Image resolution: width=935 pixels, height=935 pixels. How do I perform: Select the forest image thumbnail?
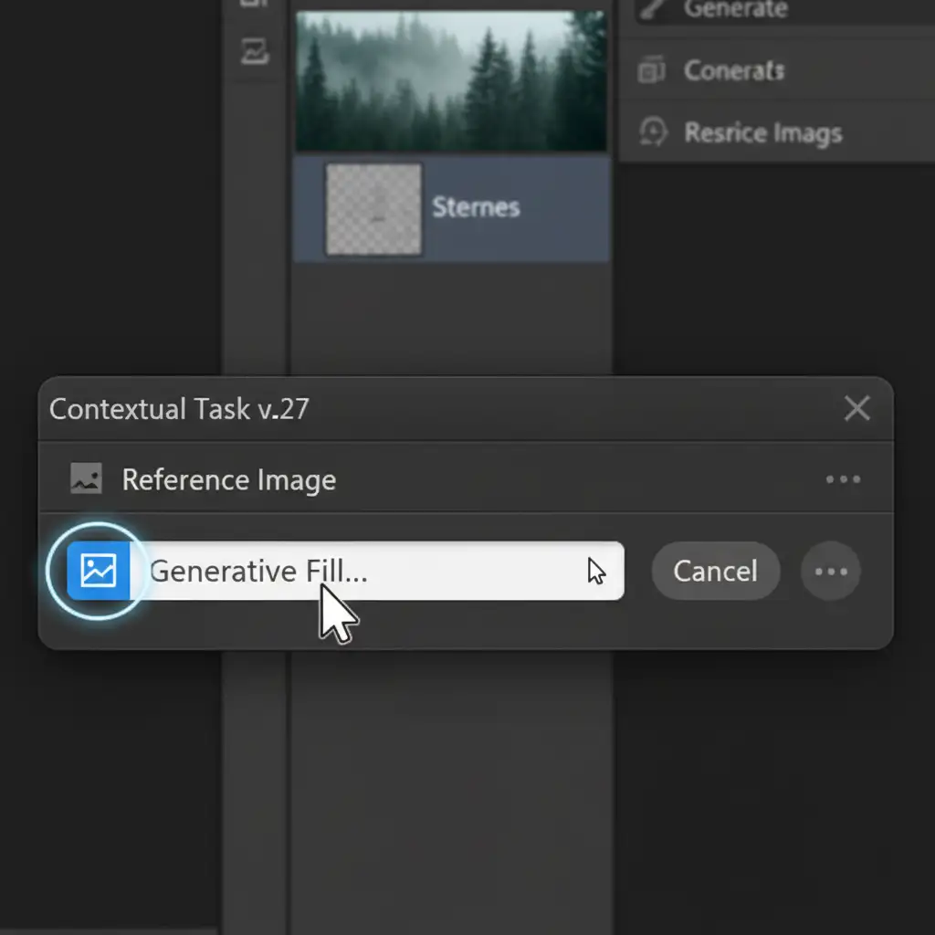point(451,80)
